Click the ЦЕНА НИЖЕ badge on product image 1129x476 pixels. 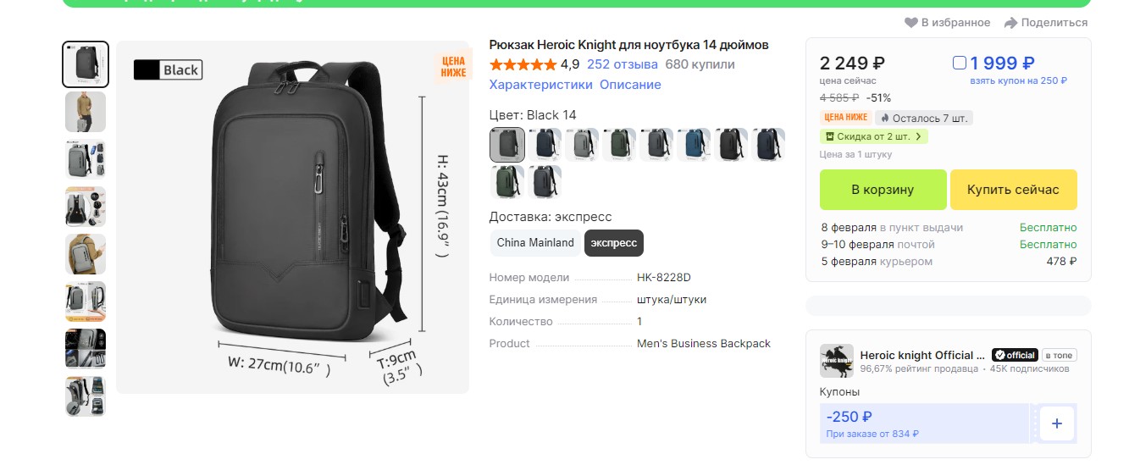click(x=453, y=66)
